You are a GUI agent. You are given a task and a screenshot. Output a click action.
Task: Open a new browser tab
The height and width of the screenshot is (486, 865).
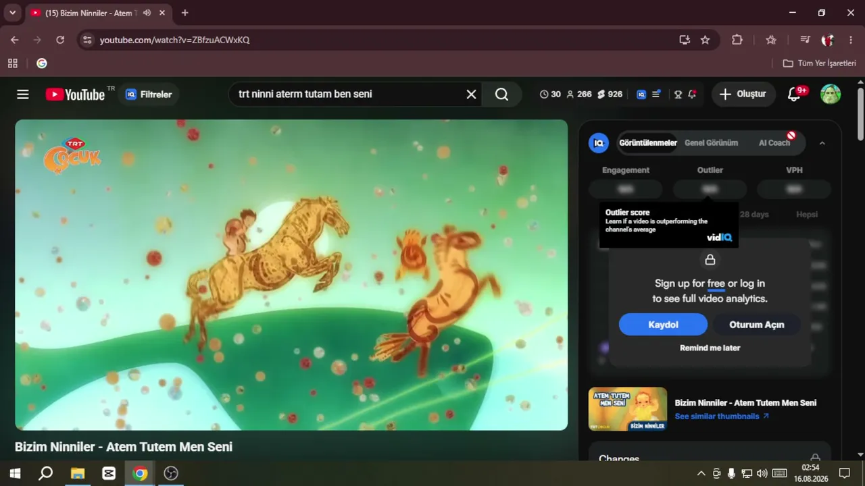185,13
